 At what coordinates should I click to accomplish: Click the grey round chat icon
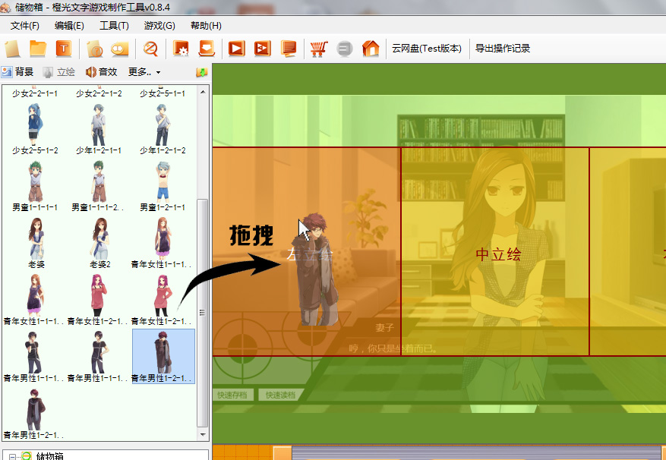pyautogui.click(x=345, y=49)
